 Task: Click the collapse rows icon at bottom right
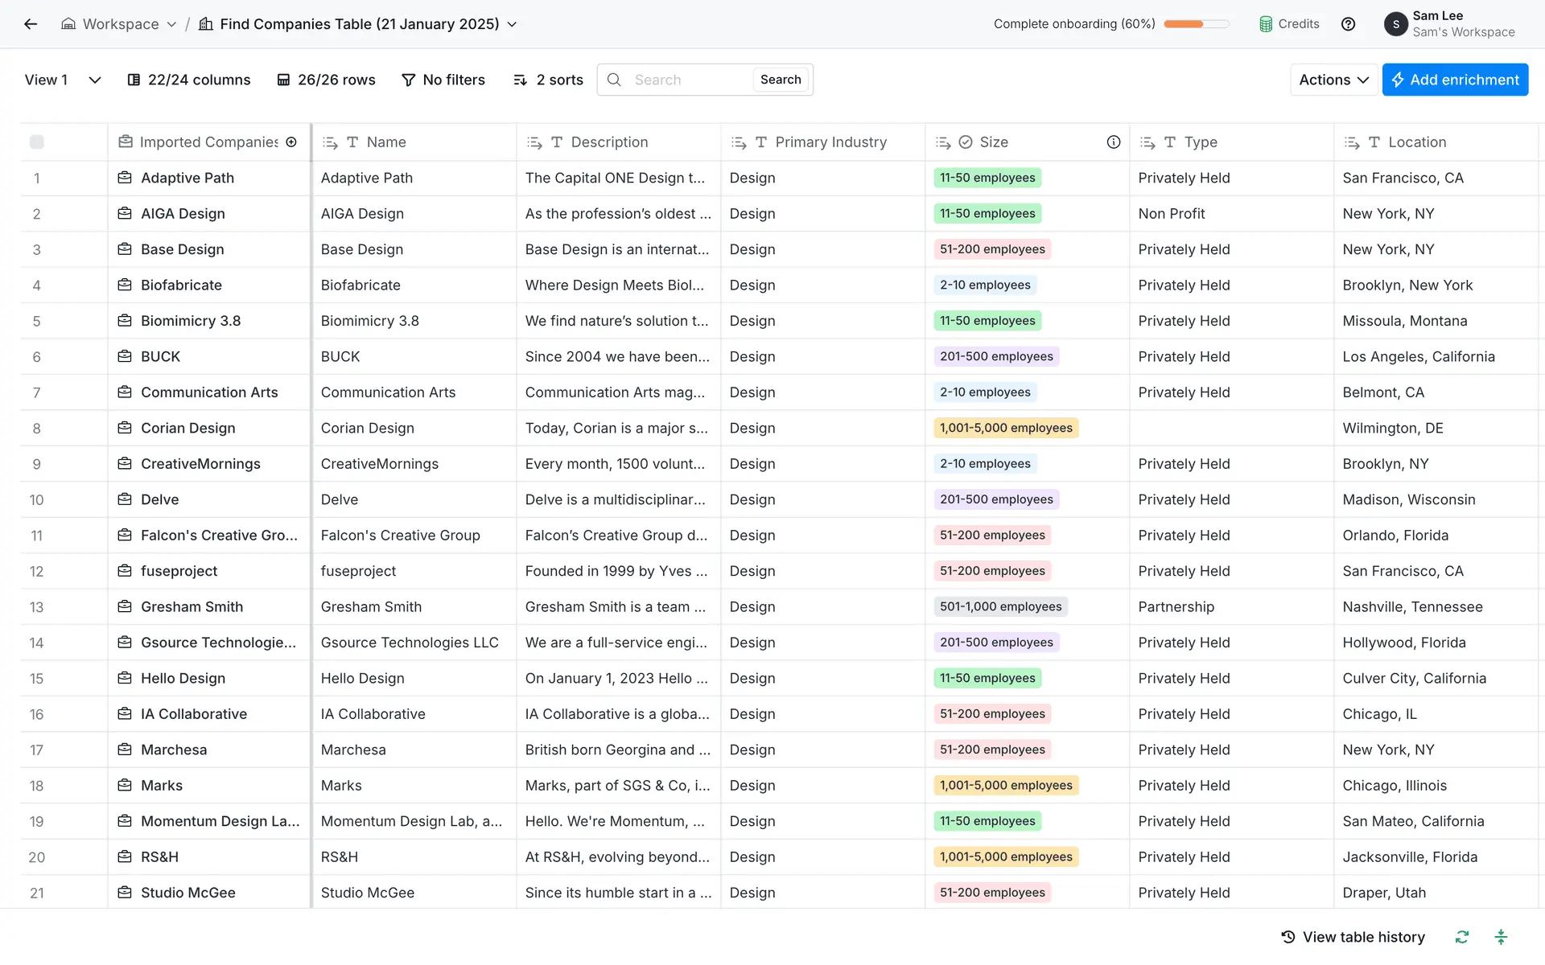(x=1501, y=937)
